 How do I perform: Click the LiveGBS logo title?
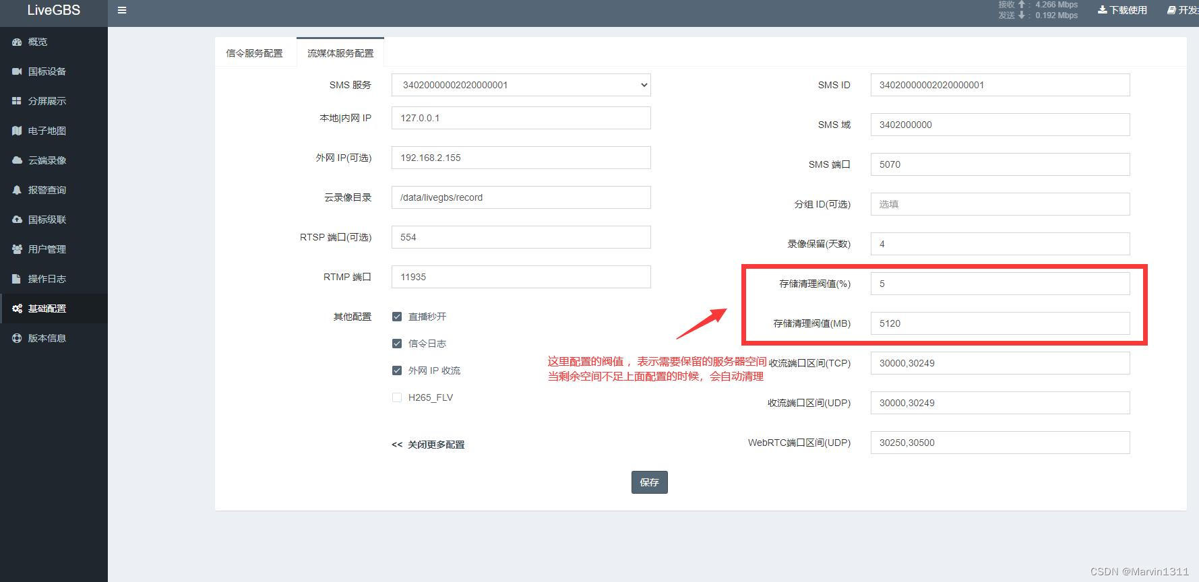point(54,10)
